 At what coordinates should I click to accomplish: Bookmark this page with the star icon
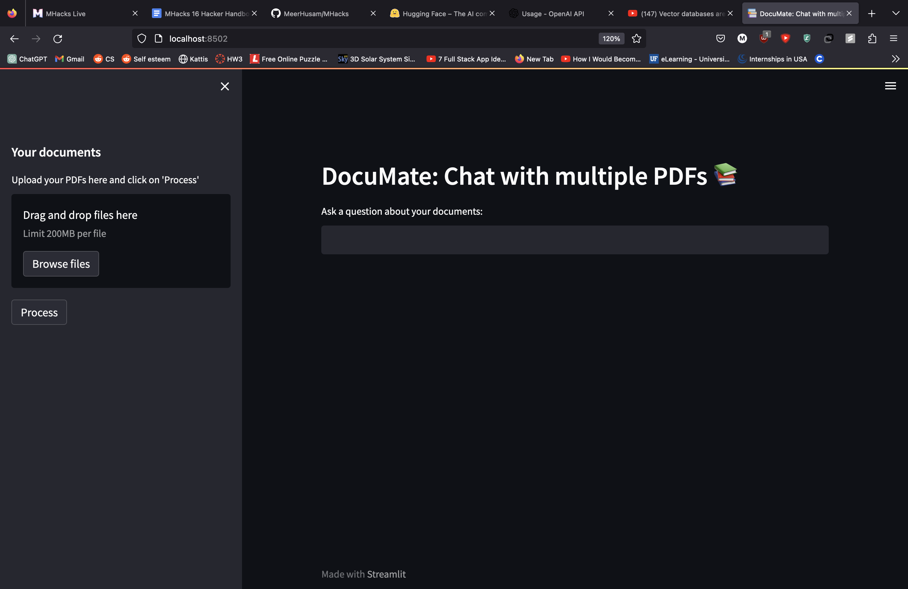coord(636,38)
